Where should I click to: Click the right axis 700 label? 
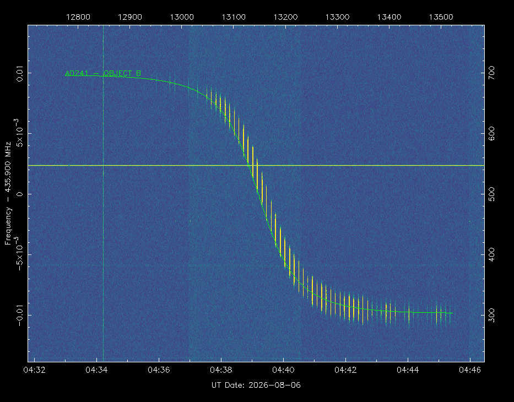[491, 72]
